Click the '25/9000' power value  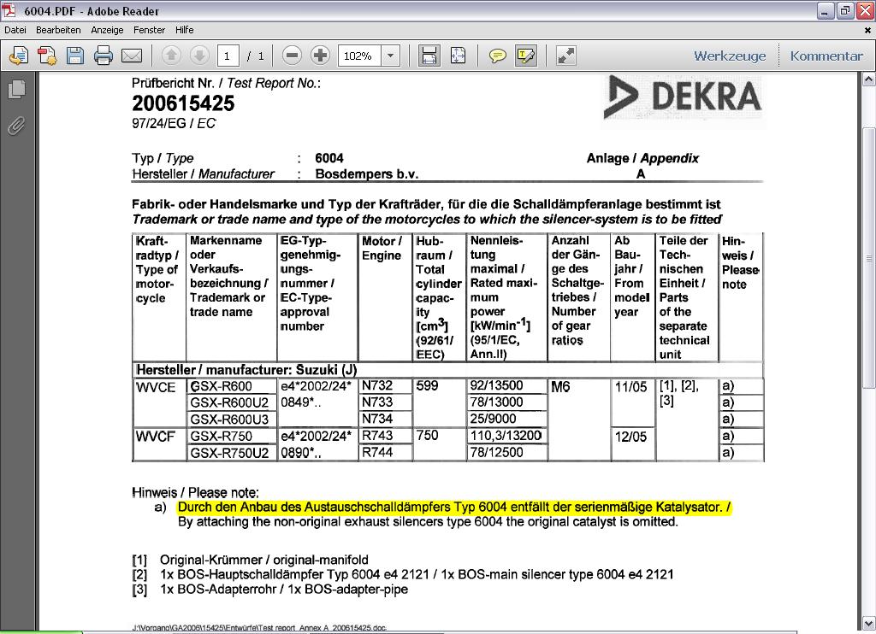[494, 419]
